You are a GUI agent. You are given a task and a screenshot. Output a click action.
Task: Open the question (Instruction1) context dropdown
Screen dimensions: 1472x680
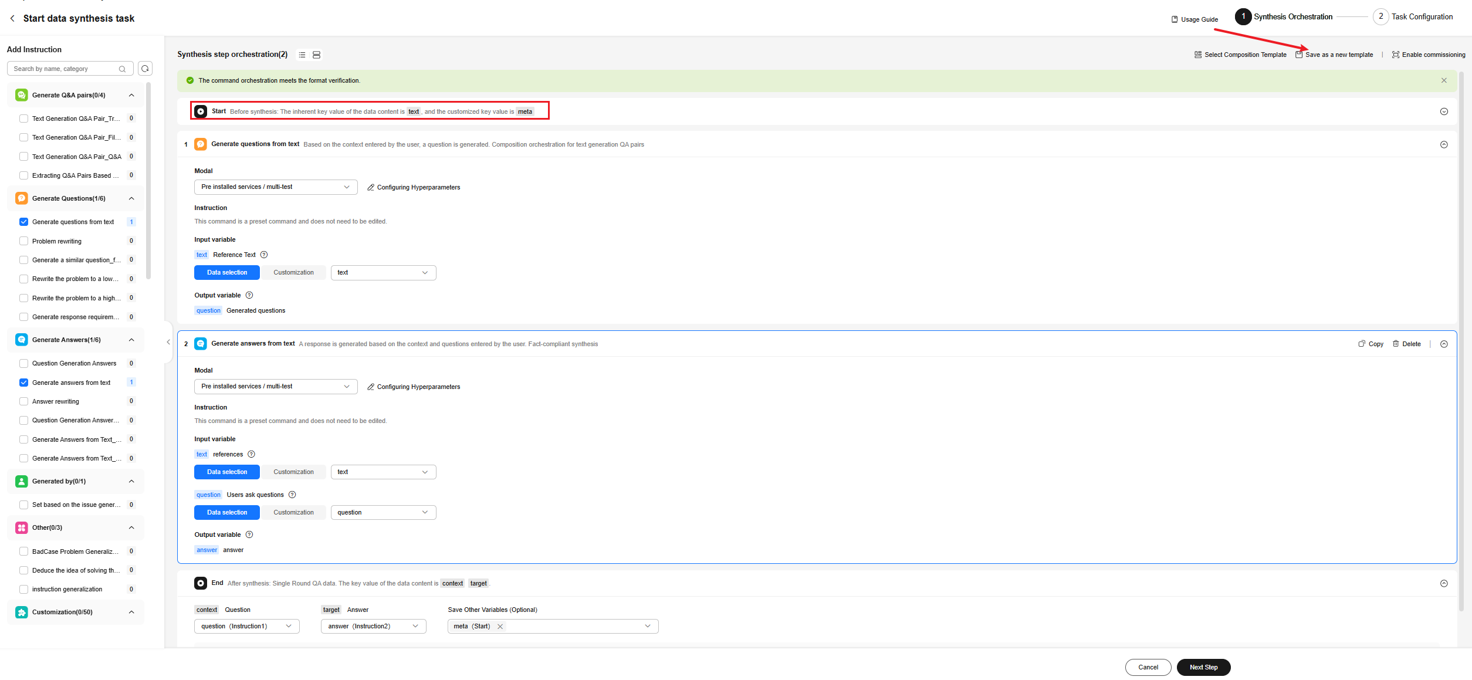(x=246, y=627)
